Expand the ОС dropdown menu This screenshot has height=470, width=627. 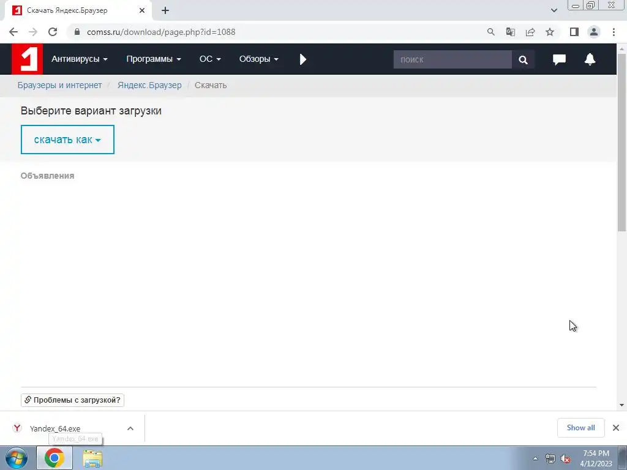210,59
